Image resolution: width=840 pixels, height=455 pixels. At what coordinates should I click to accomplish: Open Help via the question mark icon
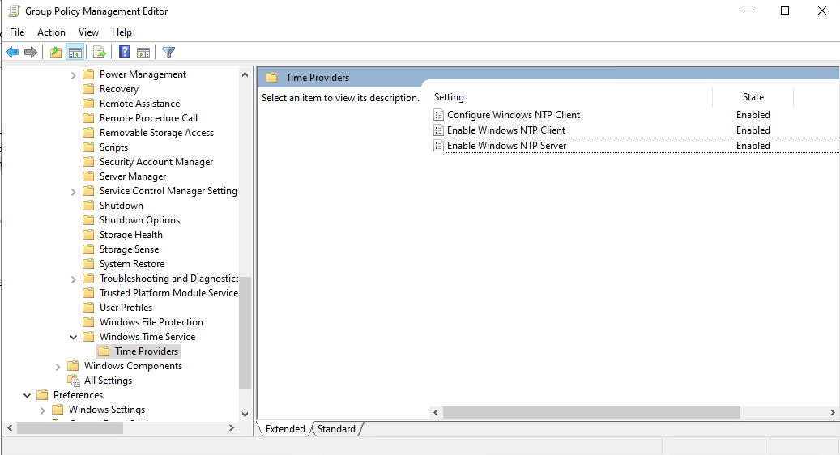click(124, 52)
